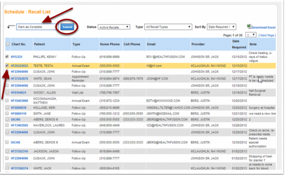Open chart number NYG521 link

[x=17, y=56]
